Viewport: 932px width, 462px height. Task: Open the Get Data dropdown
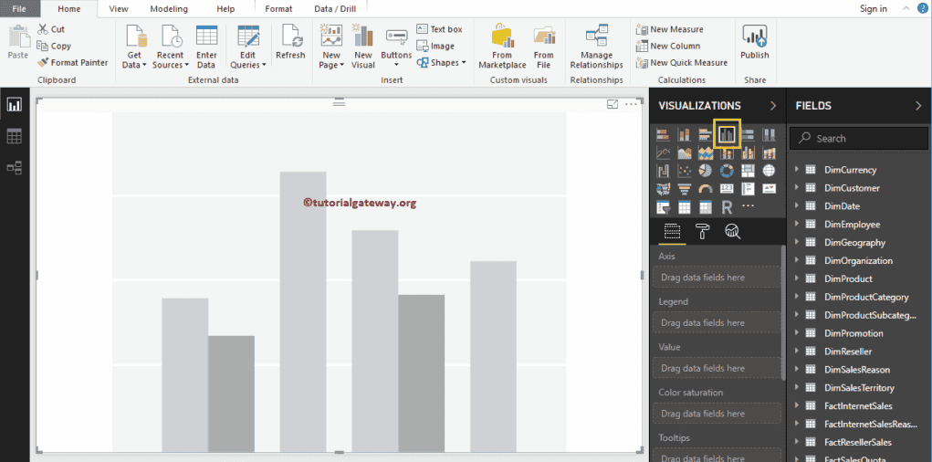134,47
